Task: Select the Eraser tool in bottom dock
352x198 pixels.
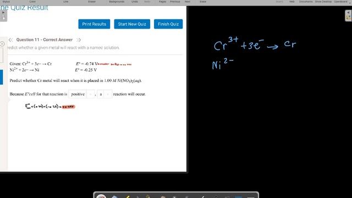Action: 114,197
